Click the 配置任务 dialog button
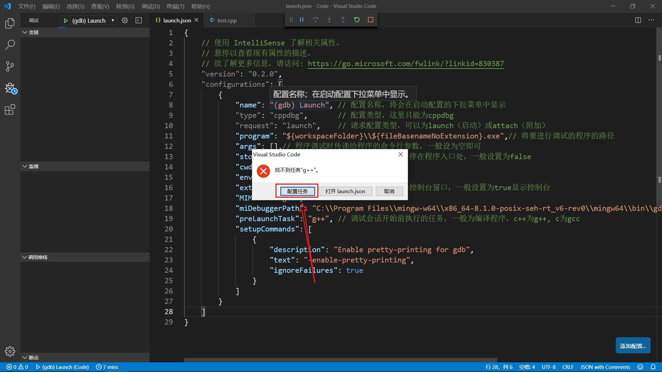This screenshot has width=662, height=372. 297,191
